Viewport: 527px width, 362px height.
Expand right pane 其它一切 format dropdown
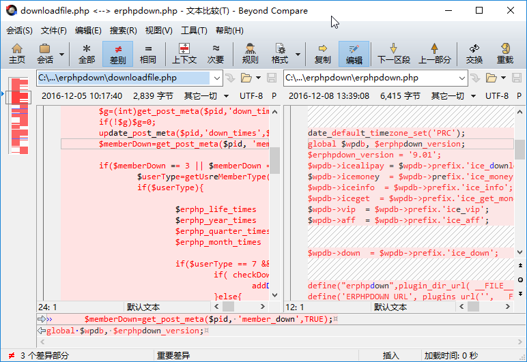pyautogui.click(x=473, y=96)
